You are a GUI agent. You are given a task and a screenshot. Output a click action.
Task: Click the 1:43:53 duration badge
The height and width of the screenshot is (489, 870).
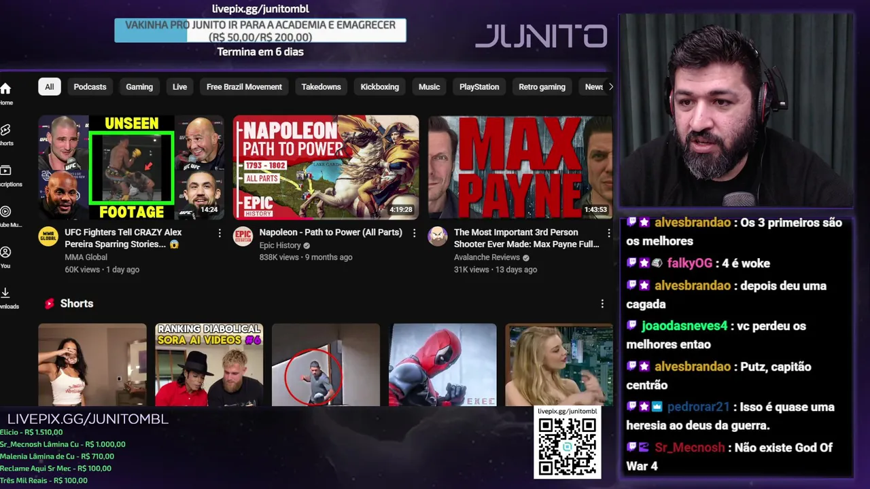(595, 210)
